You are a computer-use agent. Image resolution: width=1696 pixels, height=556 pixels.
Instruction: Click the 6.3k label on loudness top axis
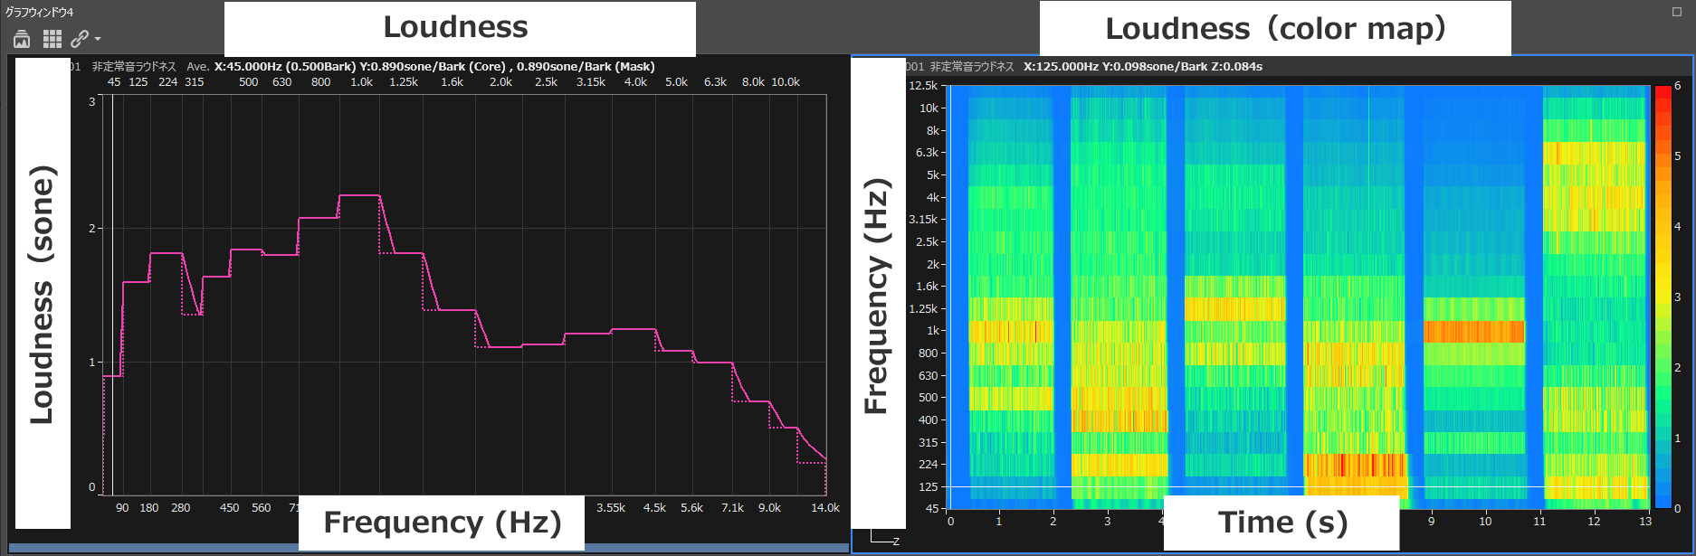point(715,82)
